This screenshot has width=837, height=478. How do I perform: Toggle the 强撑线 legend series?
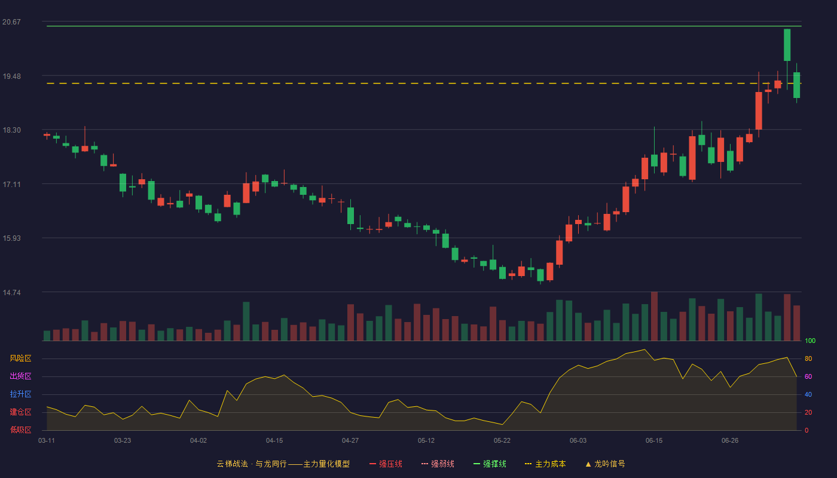(x=490, y=464)
